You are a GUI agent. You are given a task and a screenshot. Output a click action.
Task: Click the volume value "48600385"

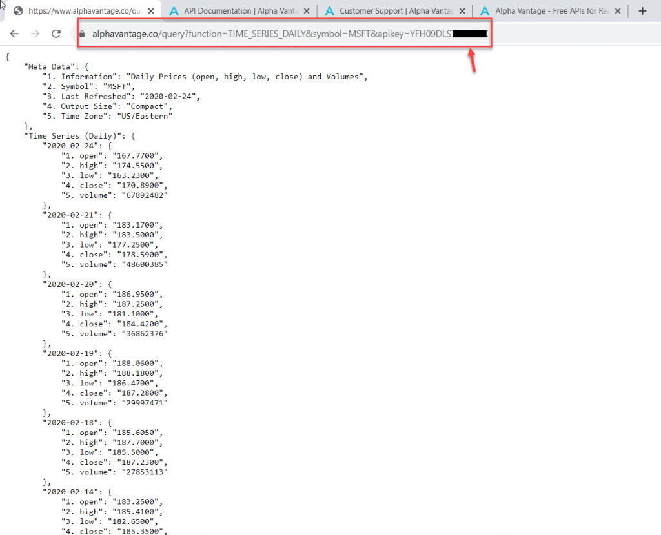(145, 264)
